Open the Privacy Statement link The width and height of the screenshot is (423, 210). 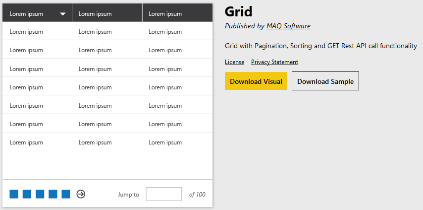[274, 62]
